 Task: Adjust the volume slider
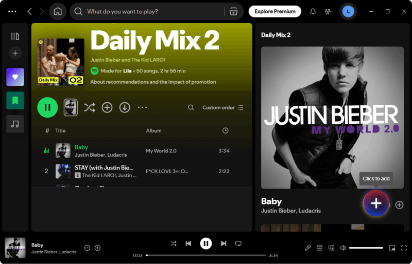pos(366,248)
